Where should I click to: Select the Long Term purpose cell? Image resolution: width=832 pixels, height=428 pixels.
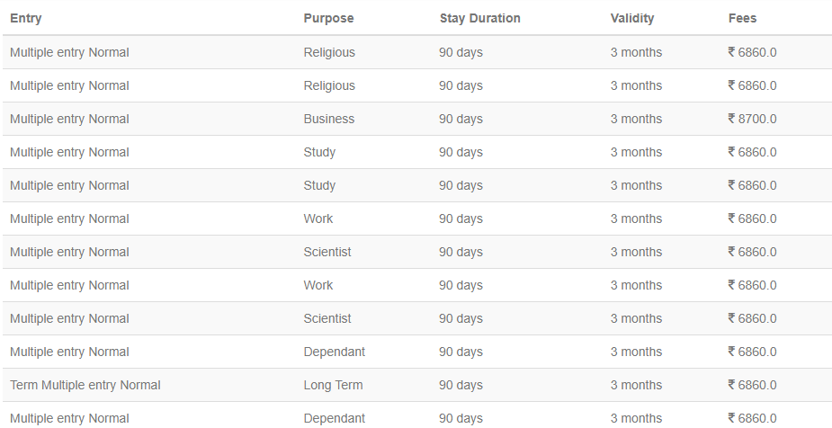point(333,385)
